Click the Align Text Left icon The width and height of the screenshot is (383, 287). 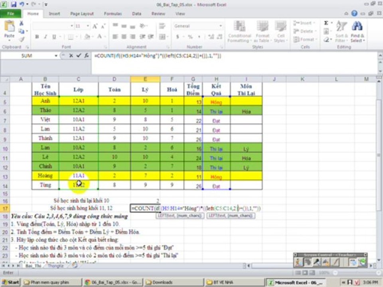[x=115, y=37]
